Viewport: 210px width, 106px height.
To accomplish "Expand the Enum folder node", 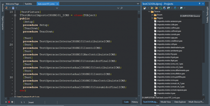I will click(x=152, y=15).
